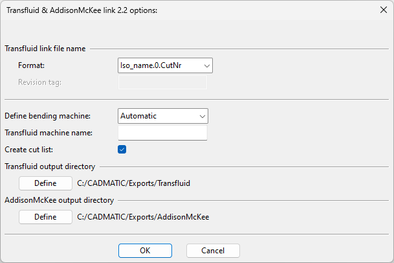This screenshot has height=263, width=394.
Task: Click the disabled Revision tag field
Action: click(x=162, y=82)
